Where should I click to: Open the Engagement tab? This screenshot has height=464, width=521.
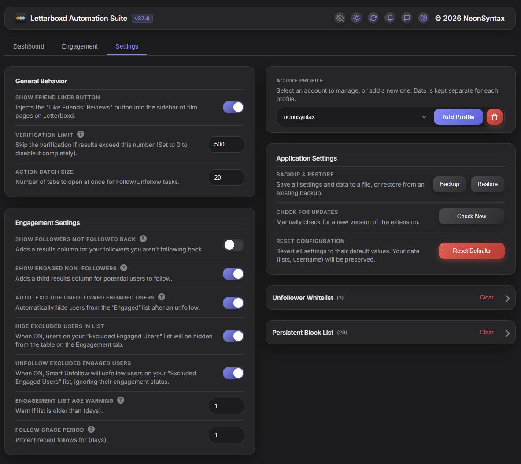(x=80, y=46)
